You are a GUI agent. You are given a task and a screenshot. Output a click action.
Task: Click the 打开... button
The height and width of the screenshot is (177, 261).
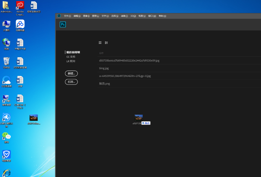pos(71,82)
